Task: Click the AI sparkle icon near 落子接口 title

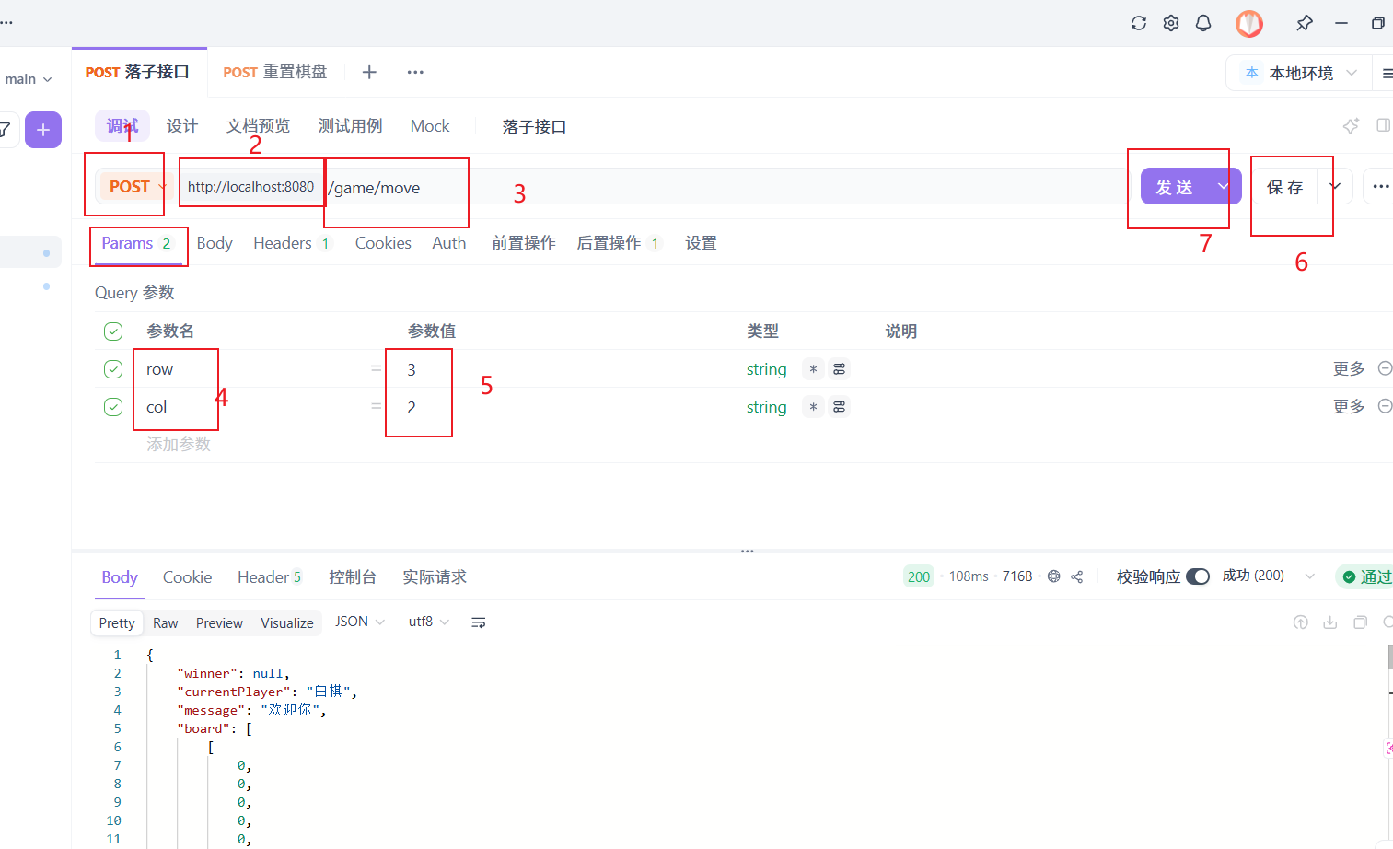Action: click(x=1351, y=126)
